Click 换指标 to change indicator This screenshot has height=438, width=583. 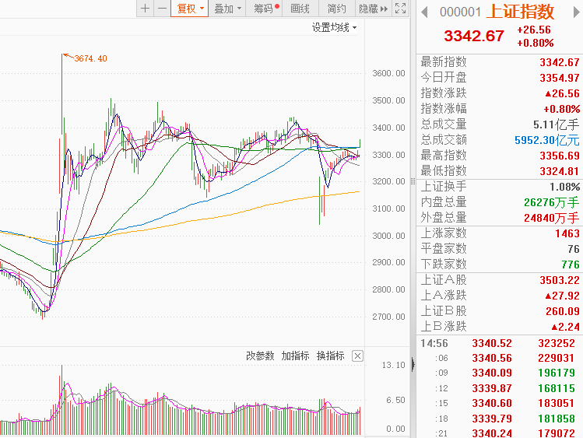[330, 356]
